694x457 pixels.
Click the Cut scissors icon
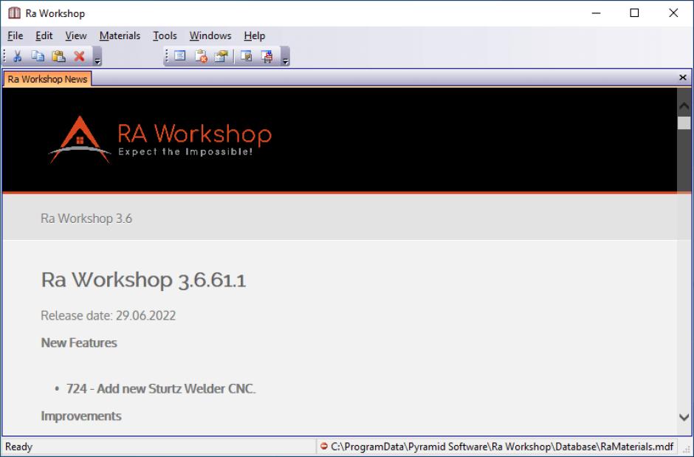(x=17, y=56)
